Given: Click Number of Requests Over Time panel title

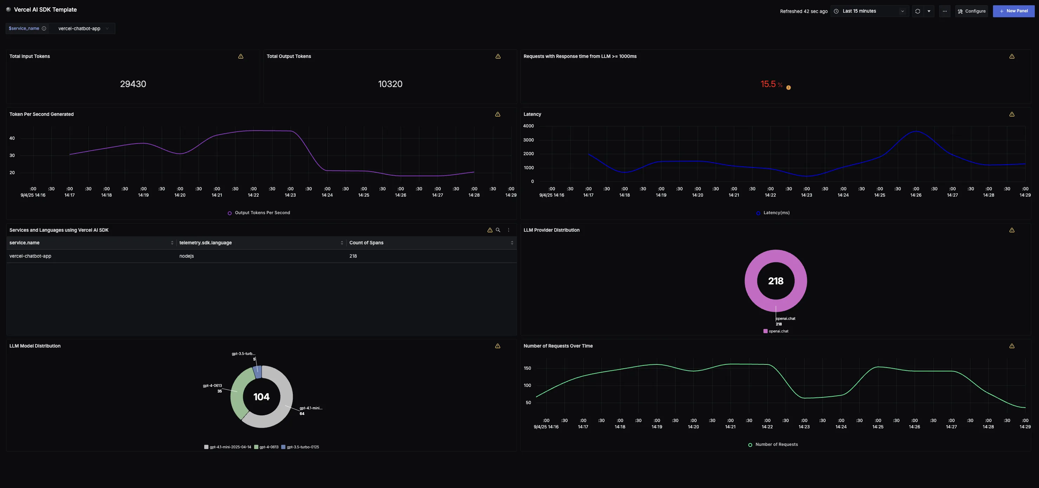Looking at the screenshot, I should (x=558, y=346).
